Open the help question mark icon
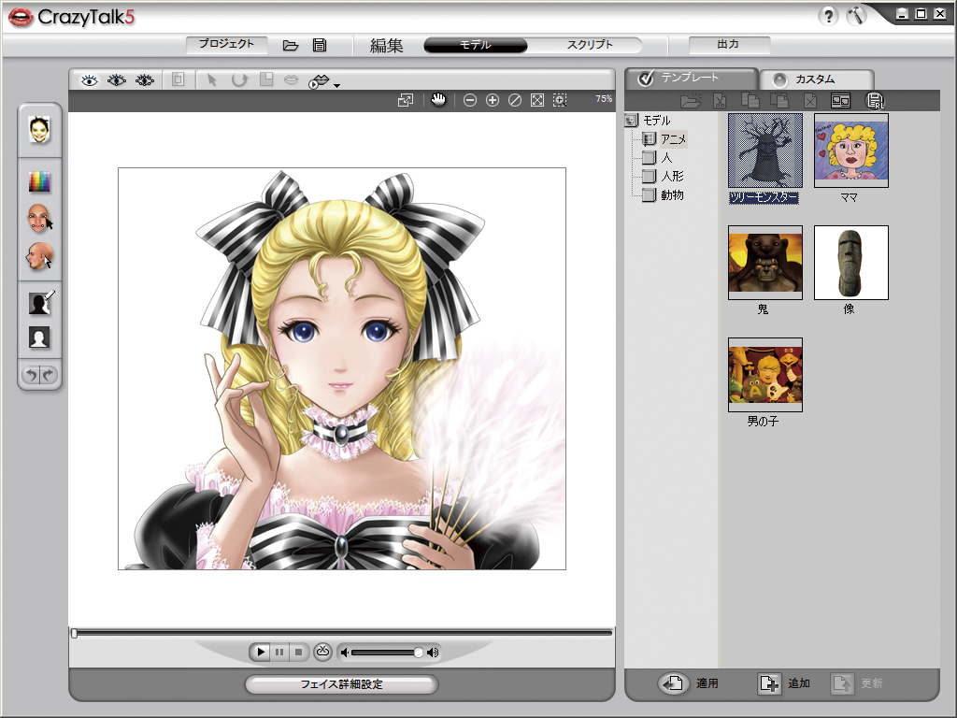 [x=828, y=15]
